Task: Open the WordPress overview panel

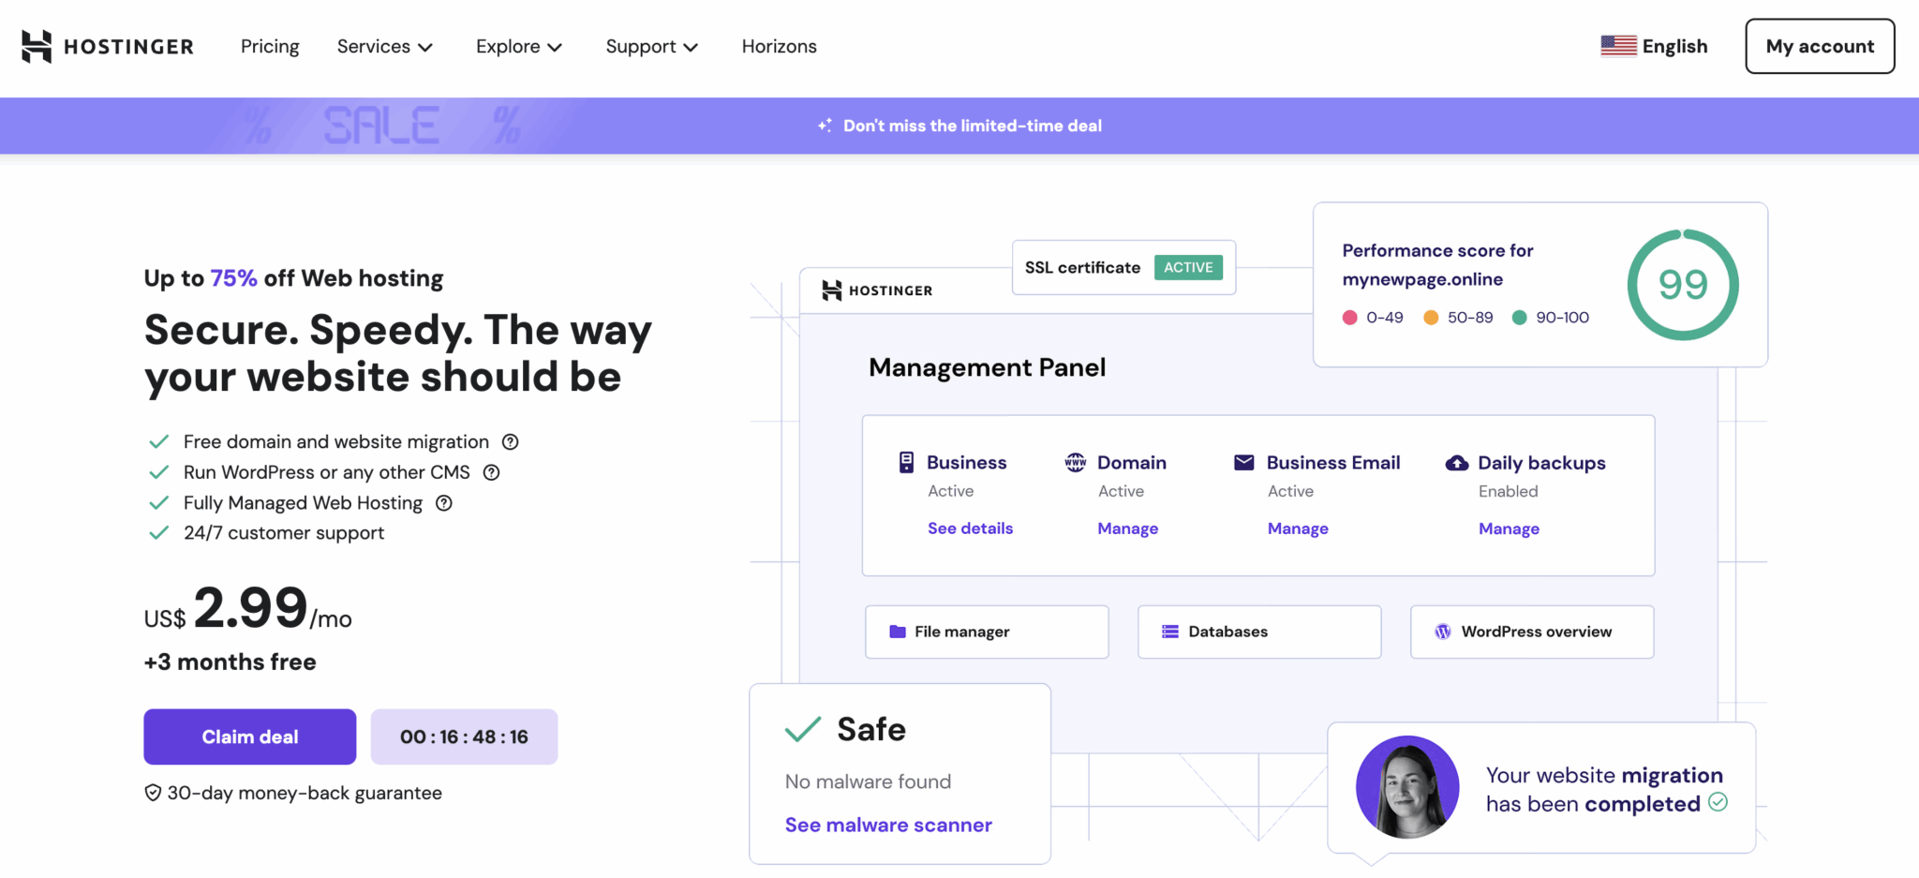Action: coord(1531,632)
